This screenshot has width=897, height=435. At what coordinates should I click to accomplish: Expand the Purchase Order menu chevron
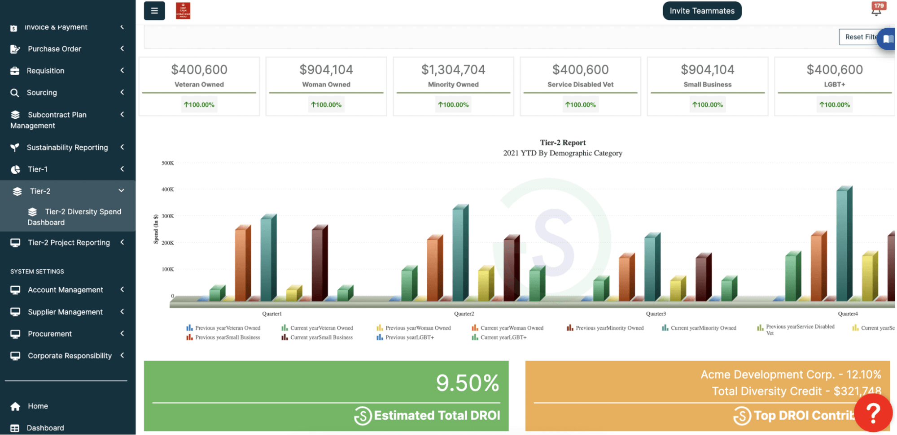pyautogui.click(x=122, y=48)
